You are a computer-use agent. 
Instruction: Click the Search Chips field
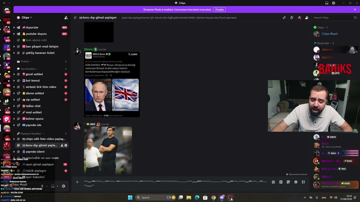coord(335,18)
